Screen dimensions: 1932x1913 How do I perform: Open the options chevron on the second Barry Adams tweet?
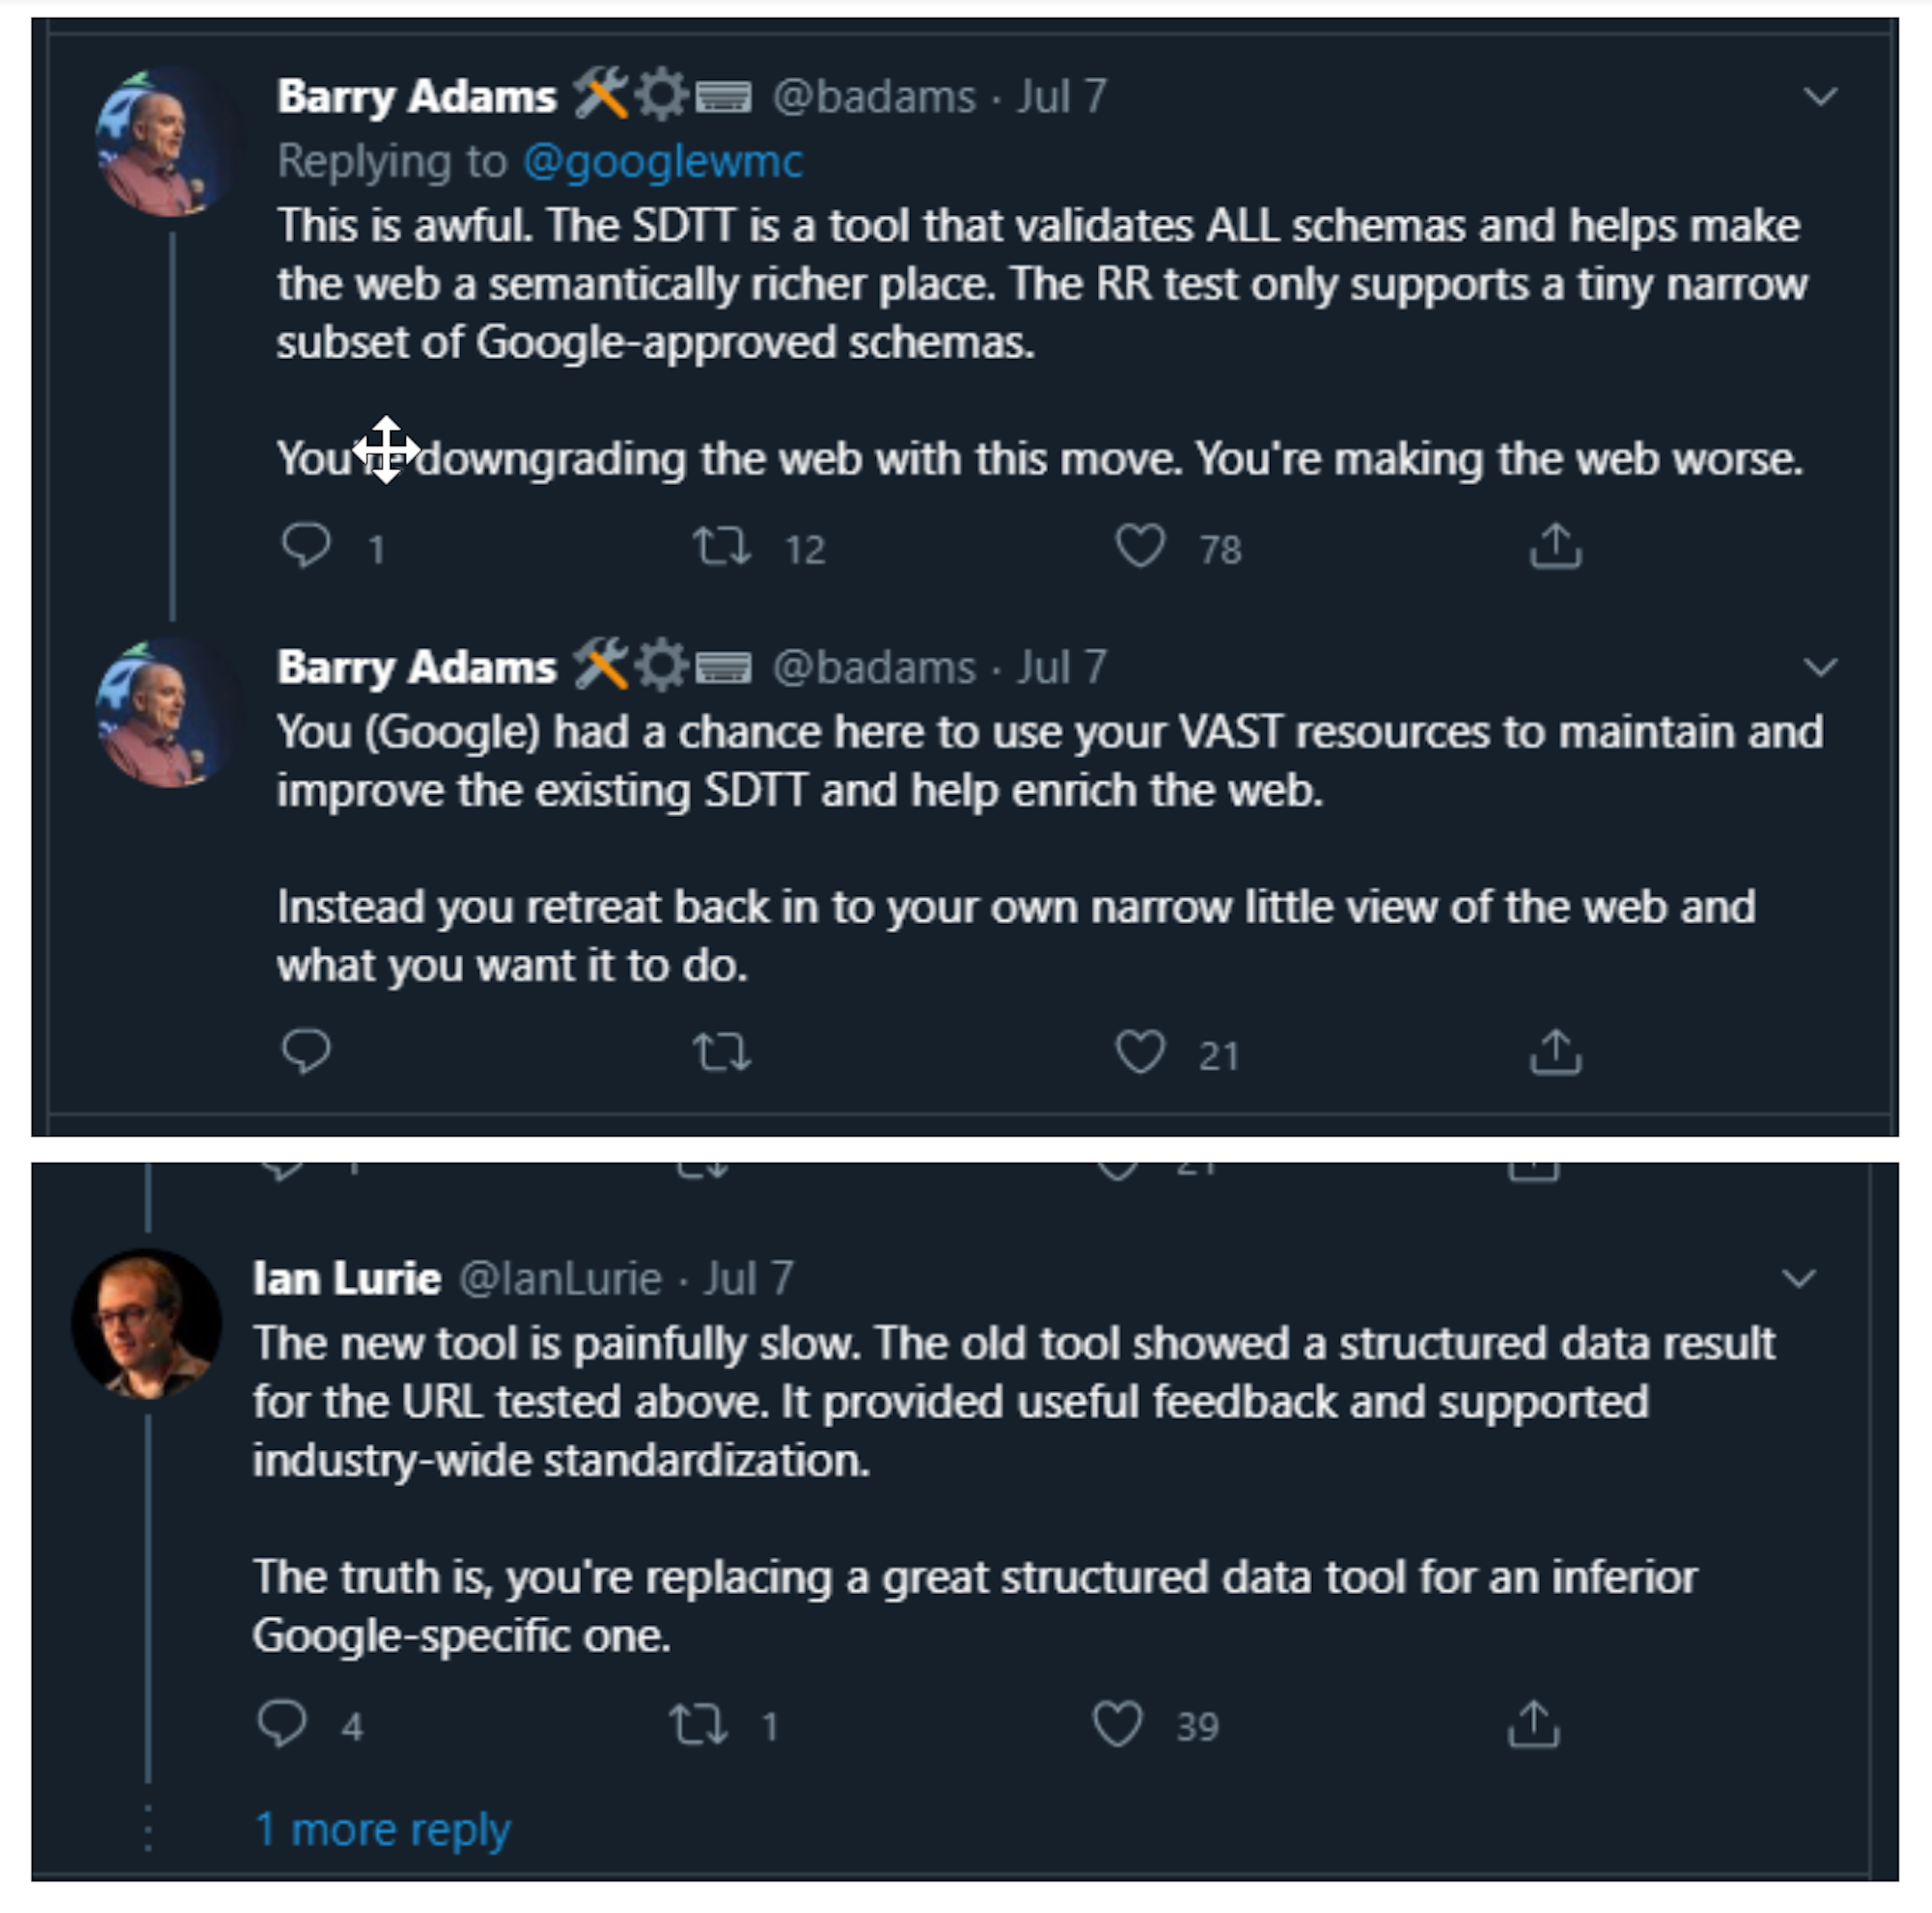click(1820, 667)
